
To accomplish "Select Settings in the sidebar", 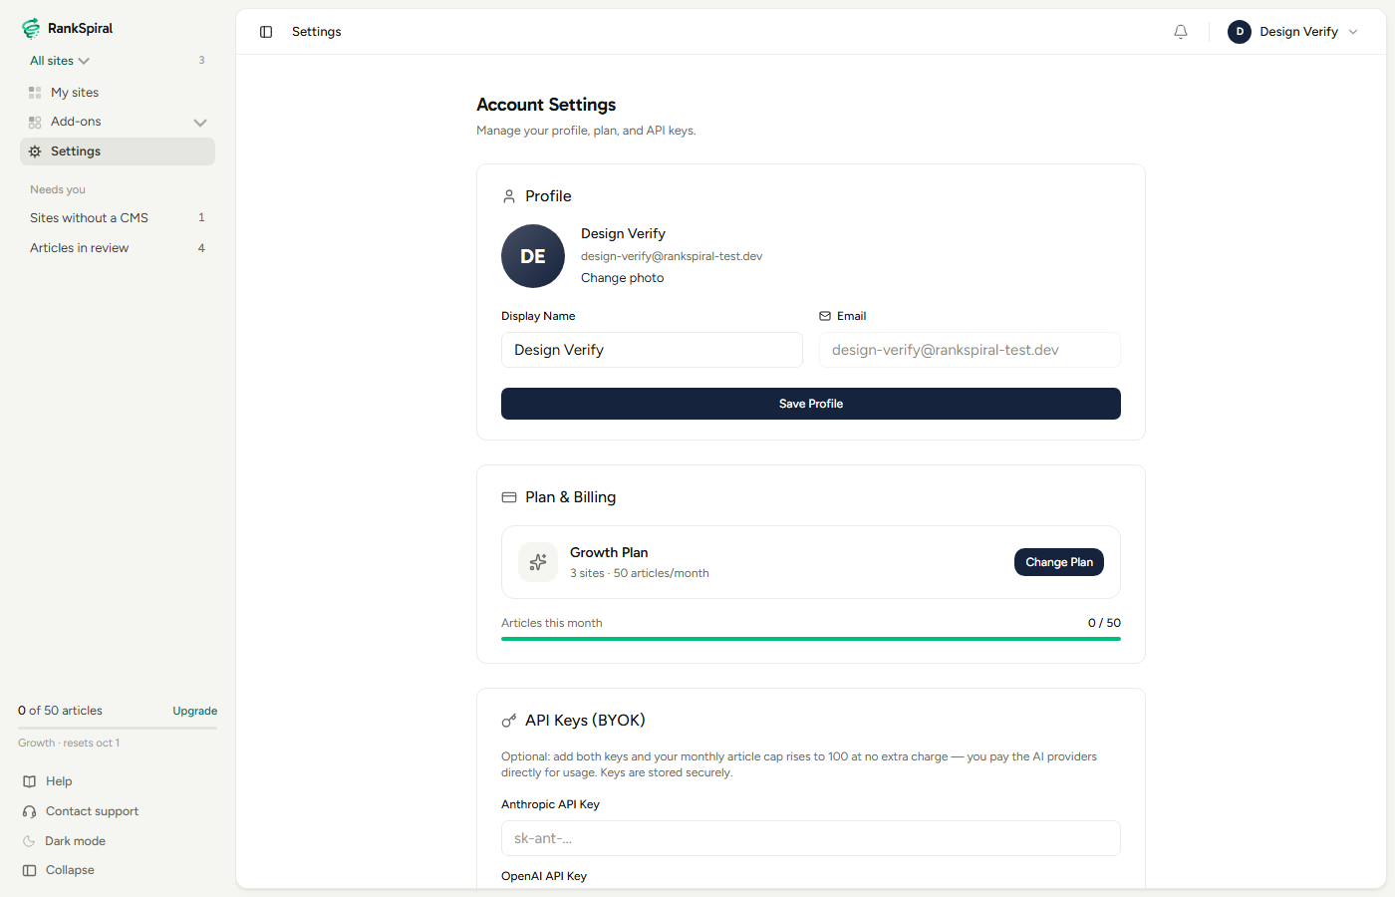I will coord(118,151).
